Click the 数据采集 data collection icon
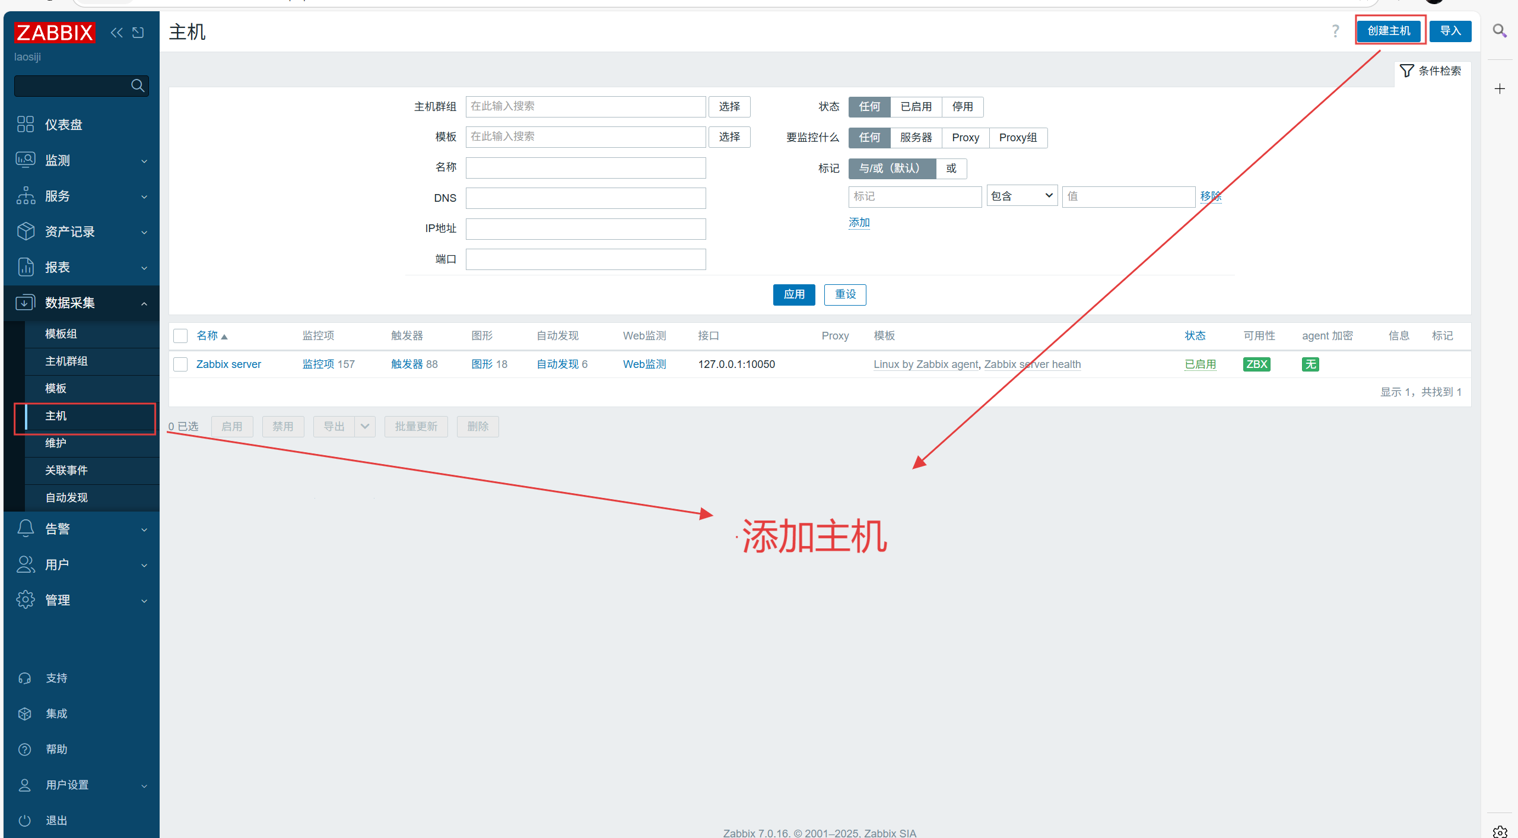This screenshot has width=1518, height=838. 26,302
